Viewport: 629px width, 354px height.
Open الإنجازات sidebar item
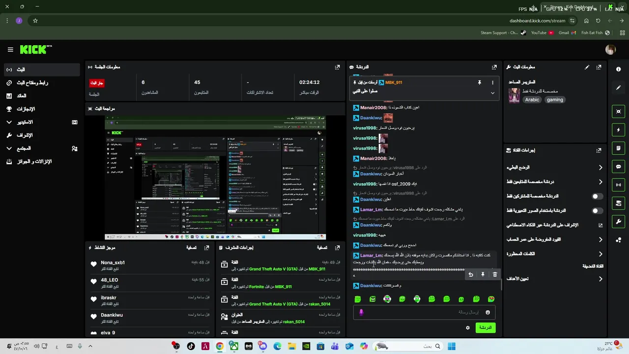coord(42,109)
